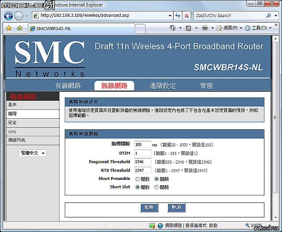Click the browser Back arrow button
This screenshot has height=232, width=282.
click(8, 16)
